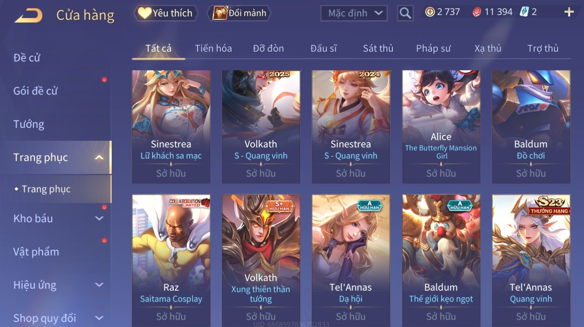Open the Mặc định sort dropdown
The height and width of the screenshot is (327, 584).
pyautogui.click(x=354, y=13)
